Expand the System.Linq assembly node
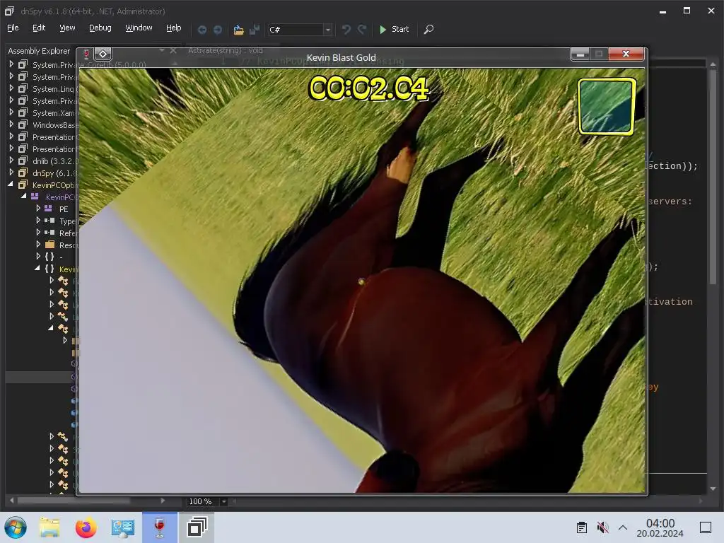 pos(11,88)
